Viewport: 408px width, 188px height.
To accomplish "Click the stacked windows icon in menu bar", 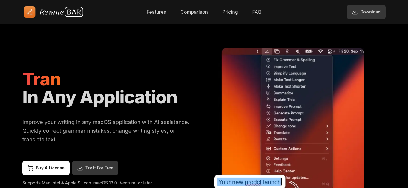I will point(277,51).
